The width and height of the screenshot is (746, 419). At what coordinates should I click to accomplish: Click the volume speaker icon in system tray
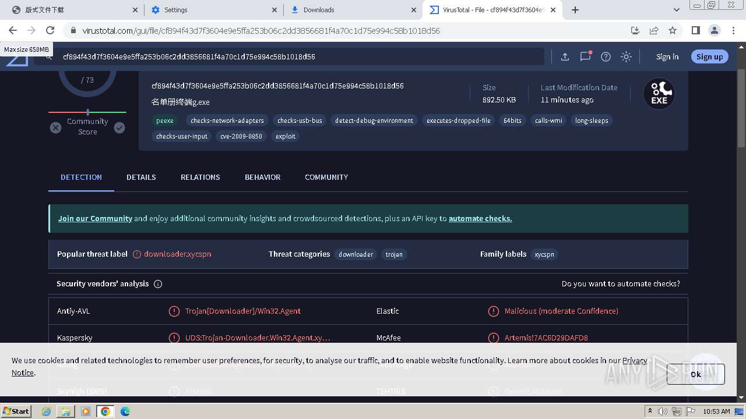[663, 411]
